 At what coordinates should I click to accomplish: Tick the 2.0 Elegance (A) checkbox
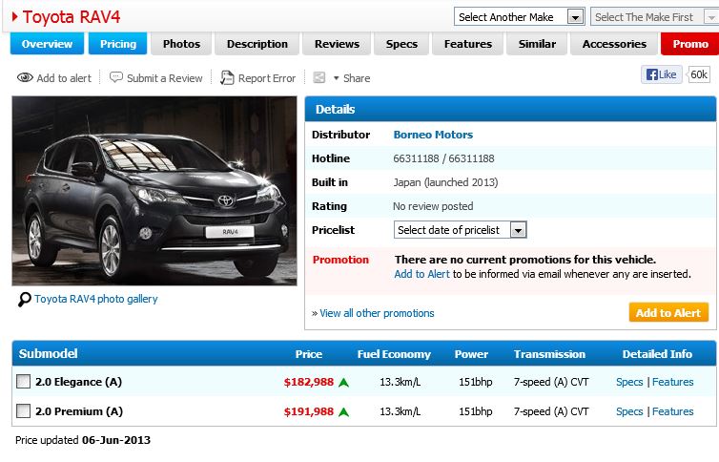24,381
